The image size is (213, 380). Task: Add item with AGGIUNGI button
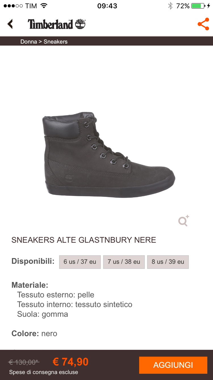pos(173,365)
